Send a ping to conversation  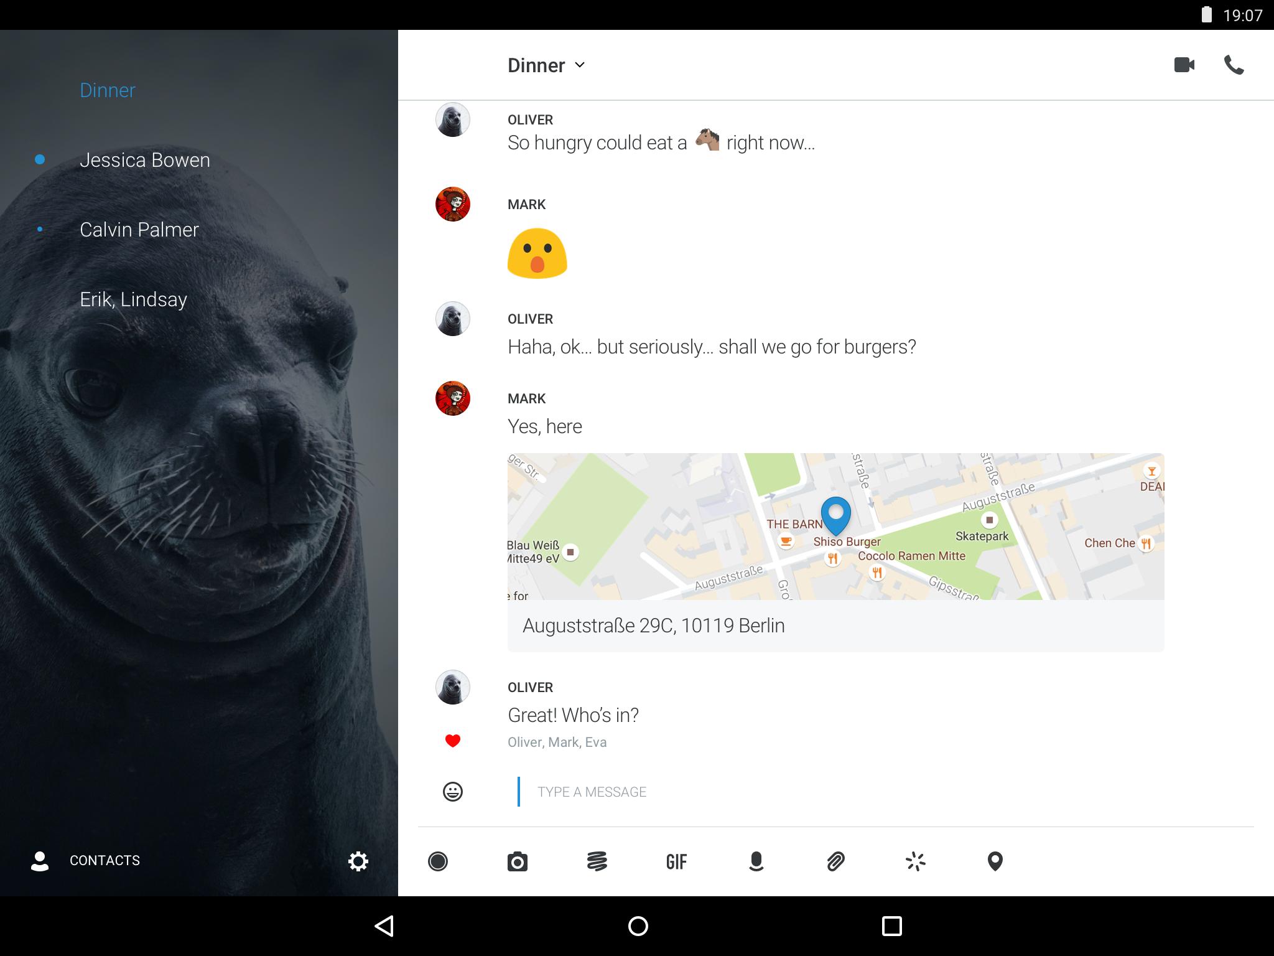(x=915, y=861)
